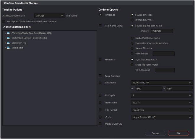Choose Loose file name match option
Screen dimensions: 195x139
click(x=132, y=65)
